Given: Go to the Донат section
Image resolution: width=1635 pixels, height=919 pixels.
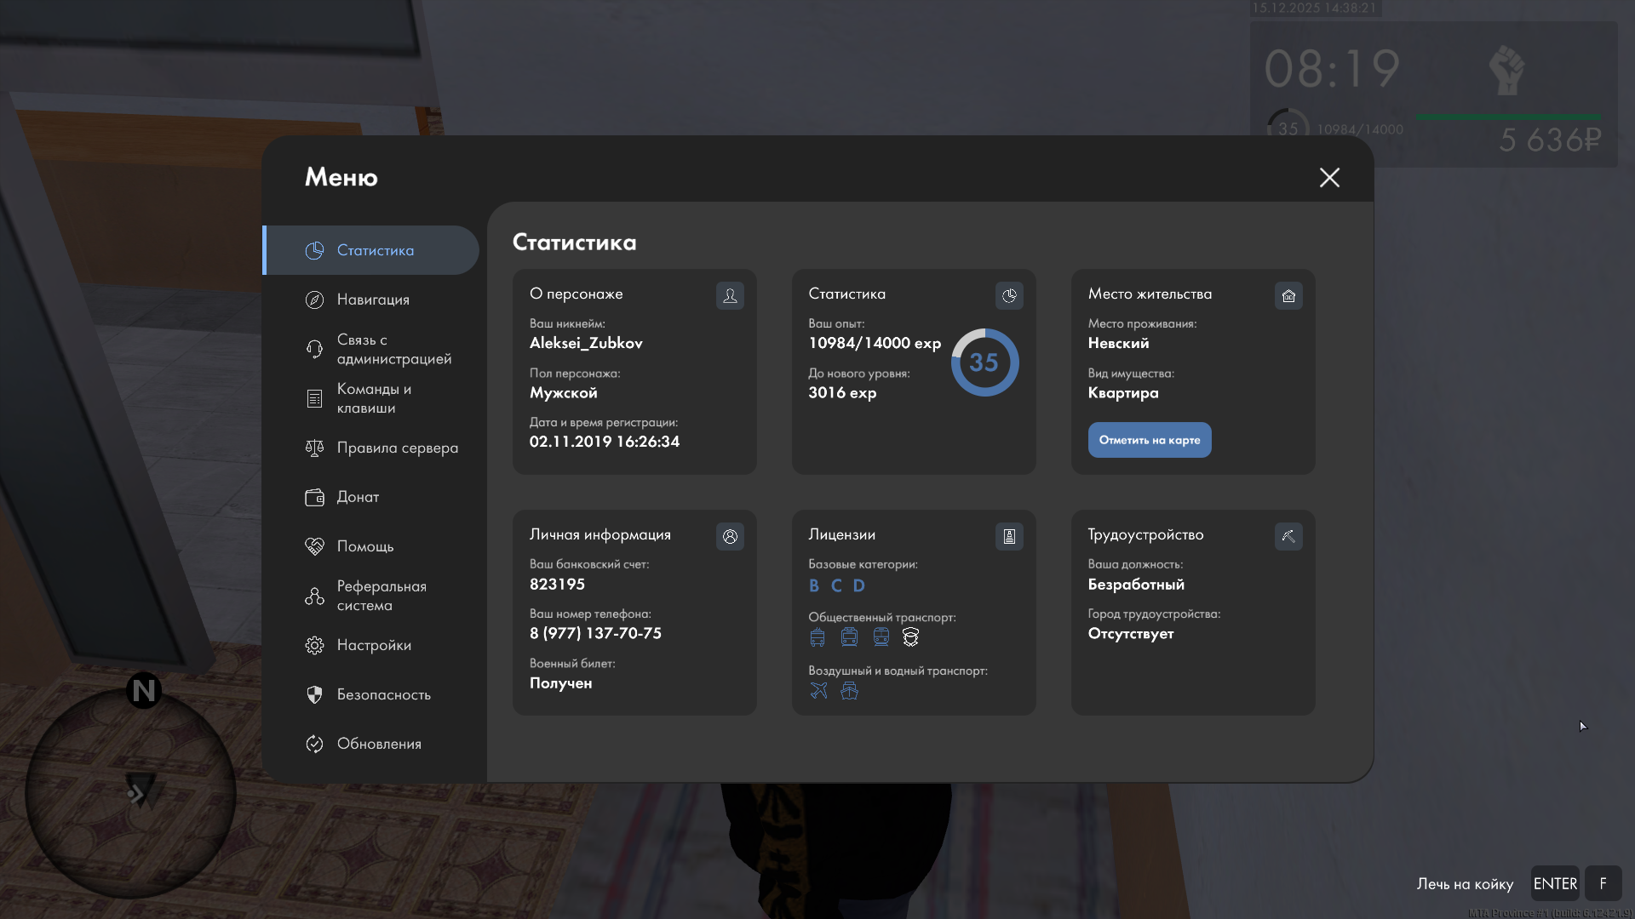Looking at the screenshot, I should click(358, 497).
